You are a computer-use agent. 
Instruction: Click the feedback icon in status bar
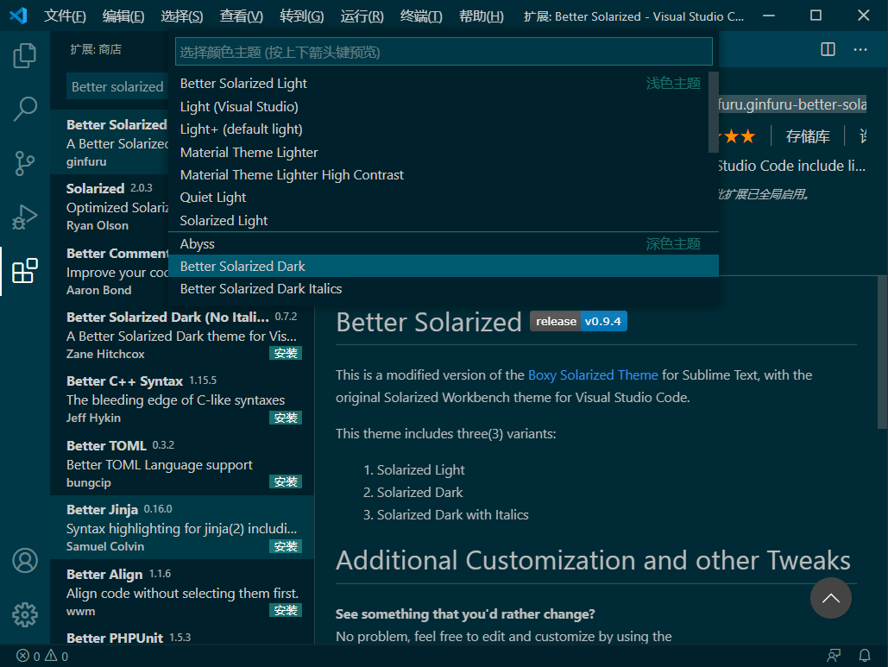834,656
